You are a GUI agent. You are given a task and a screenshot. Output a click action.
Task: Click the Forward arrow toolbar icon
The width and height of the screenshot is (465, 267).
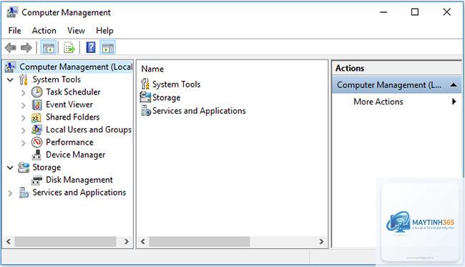tap(26, 47)
